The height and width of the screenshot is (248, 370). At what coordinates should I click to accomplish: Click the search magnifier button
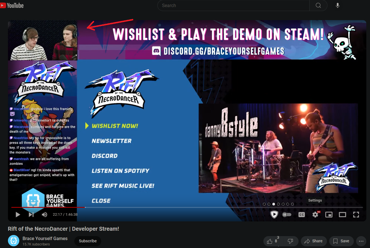[x=318, y=5]
